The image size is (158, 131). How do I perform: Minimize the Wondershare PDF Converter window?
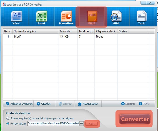point(144,3)
